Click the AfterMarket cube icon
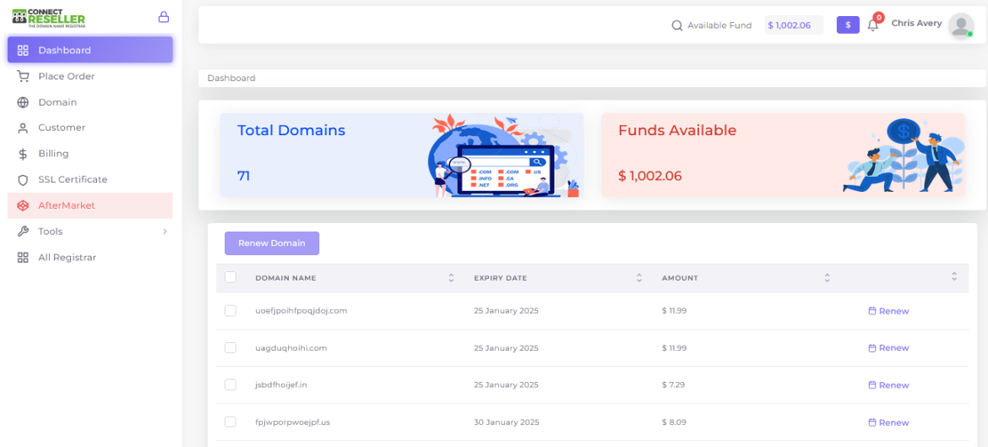 (23, 205)
